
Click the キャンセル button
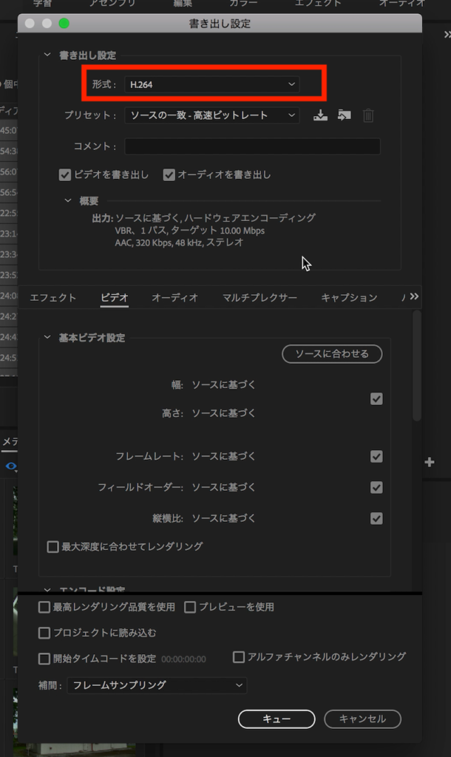pos(362,719)
